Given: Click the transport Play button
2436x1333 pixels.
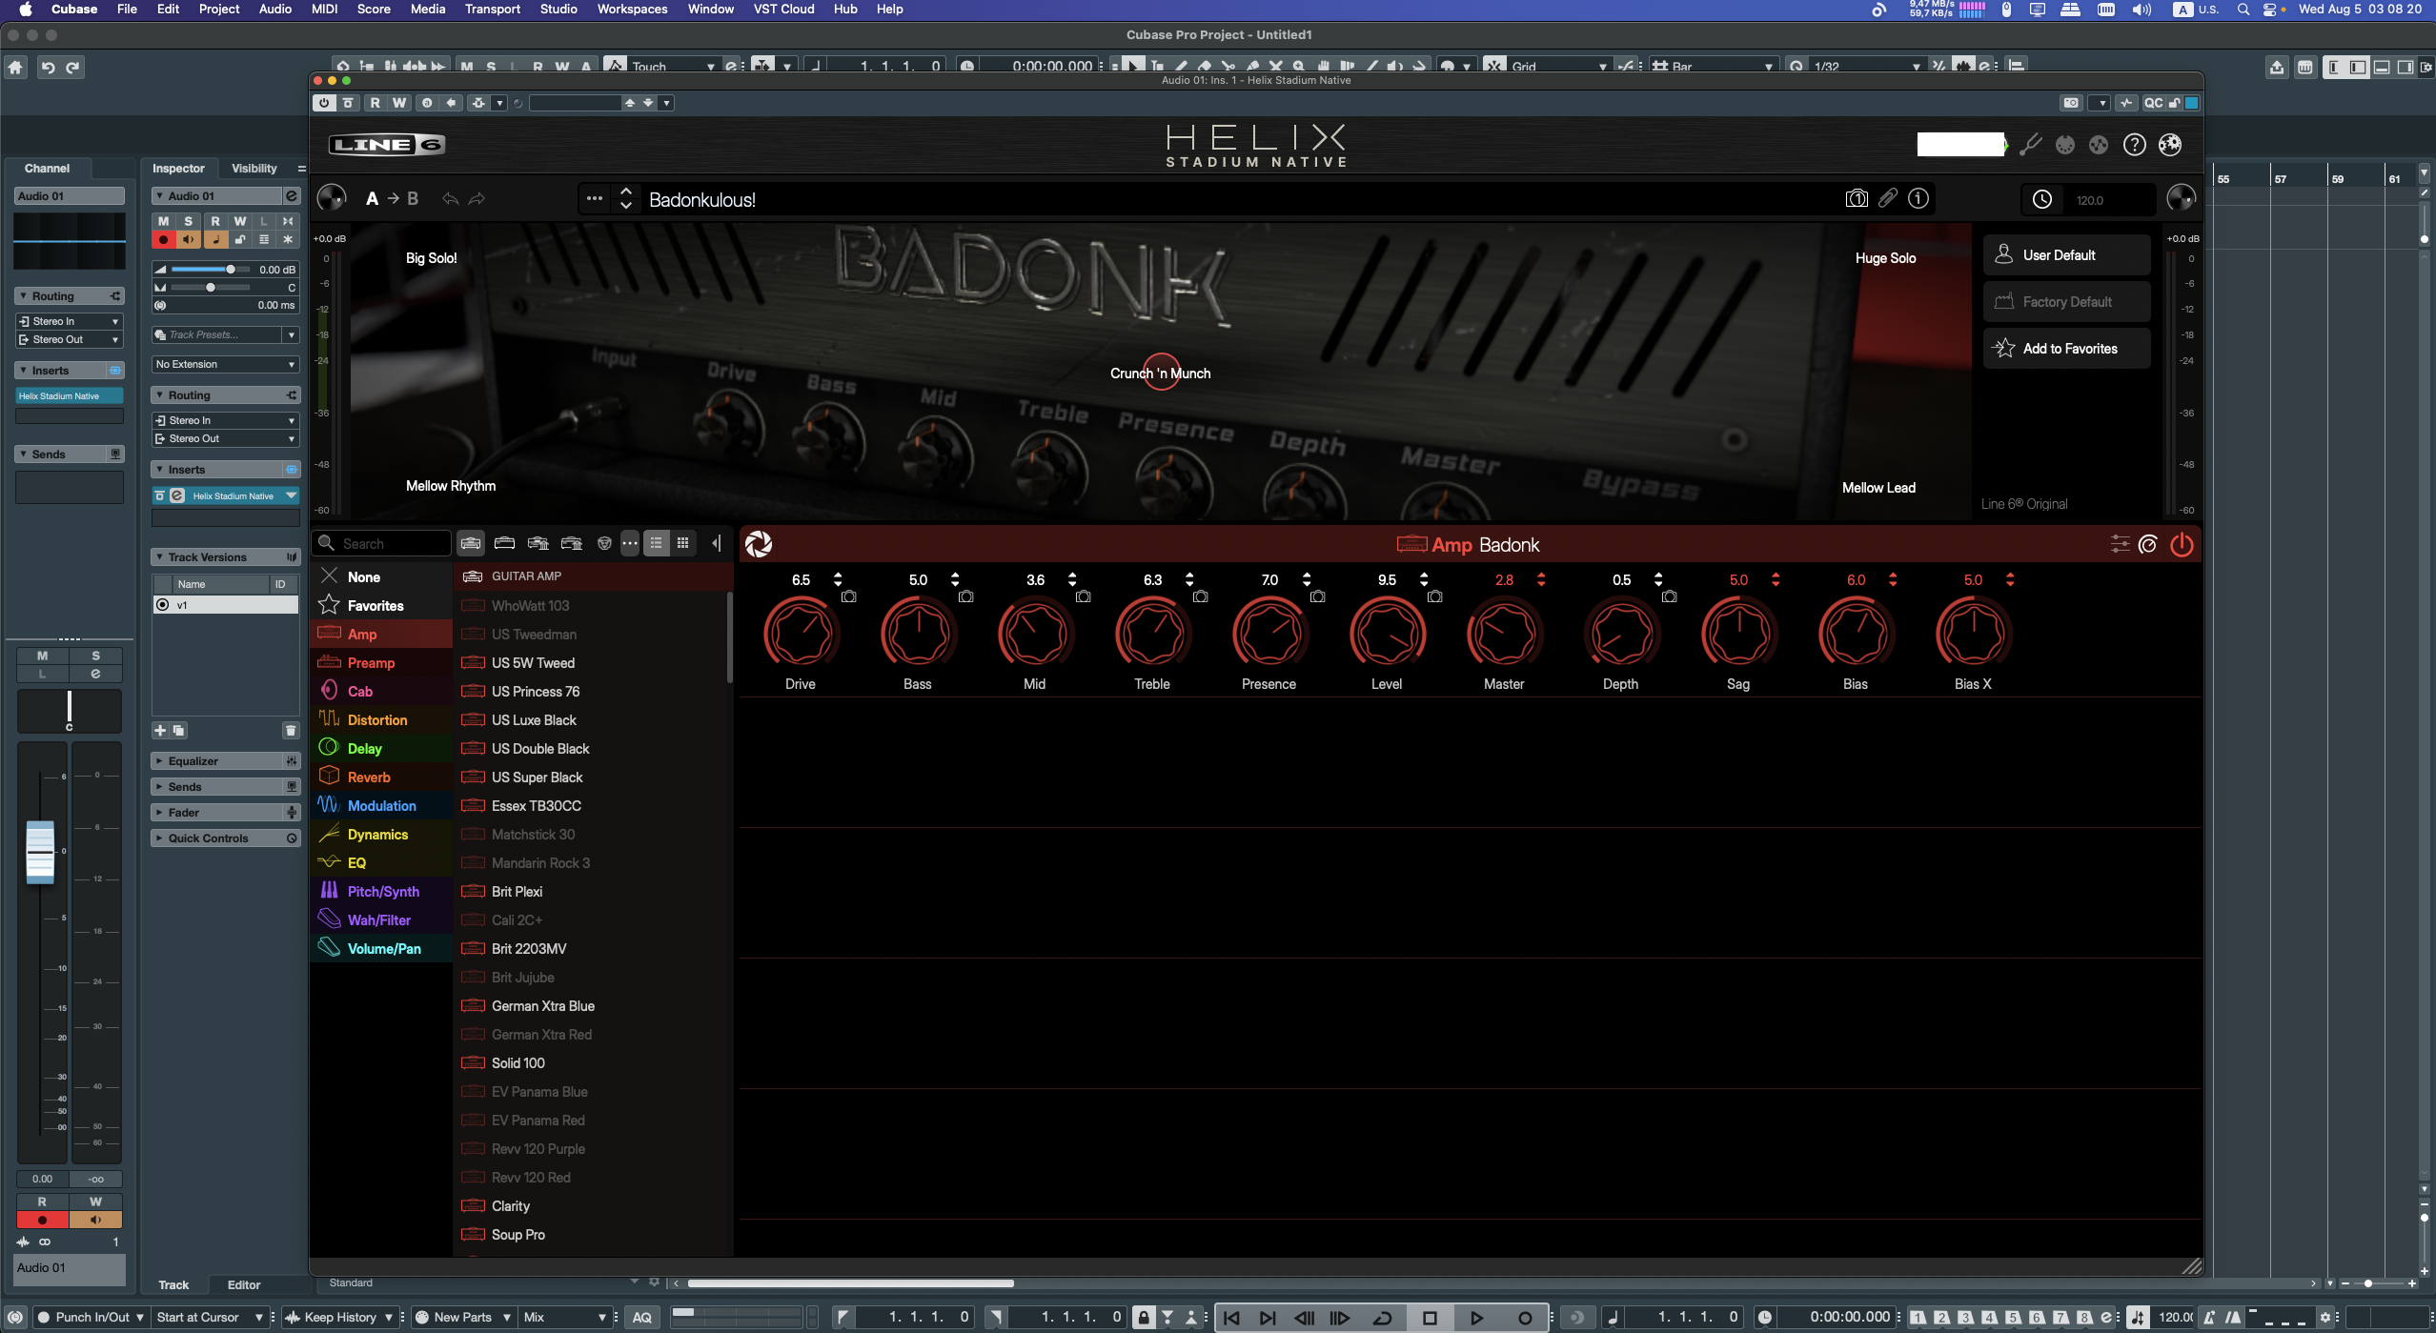Looking at the screenshot, I should point(1476,1319).
